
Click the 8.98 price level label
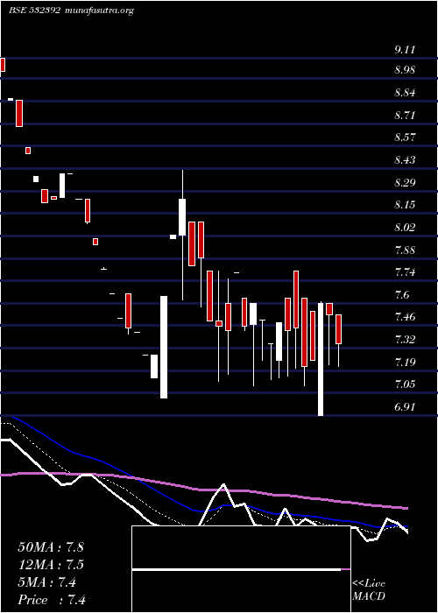tap(405, 70)
